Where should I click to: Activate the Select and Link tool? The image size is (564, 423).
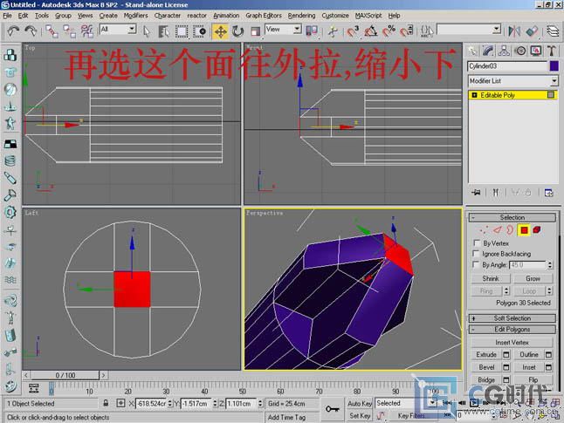coord(52,31)
